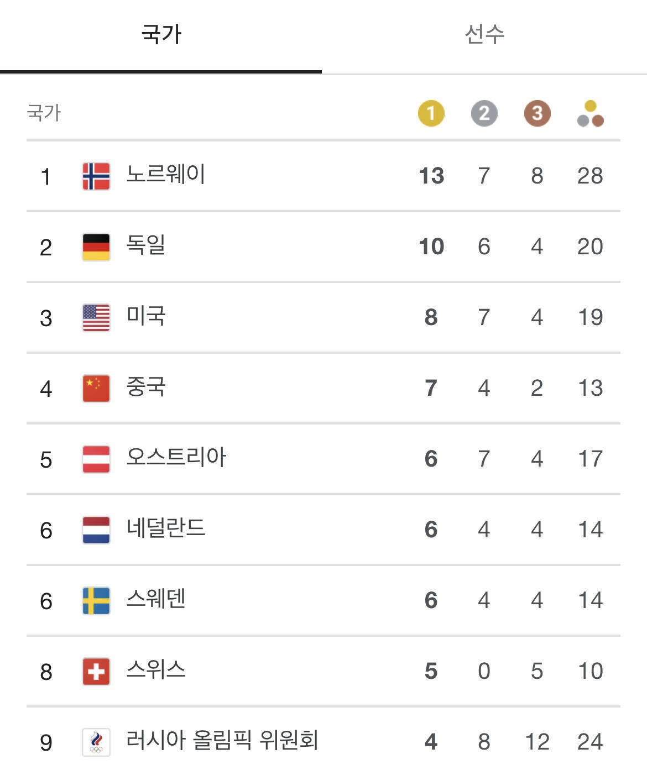Viewport: 647px width, 775px height.
Task: Select the 오스트리아 country name
Action: click(176, 458)
